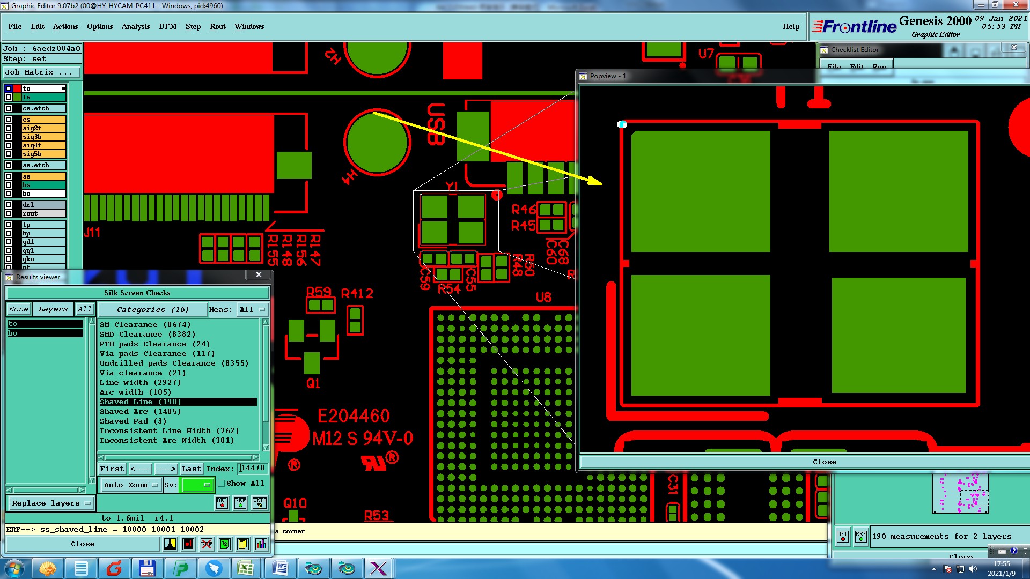
Task: Open the Actions menu
Action: pyautogui.click(x=65, y=26)
